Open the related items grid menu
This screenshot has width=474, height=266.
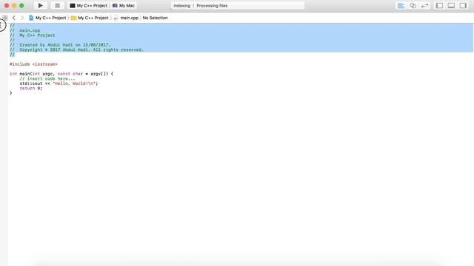pyautogui.click(x=5, y=18)
